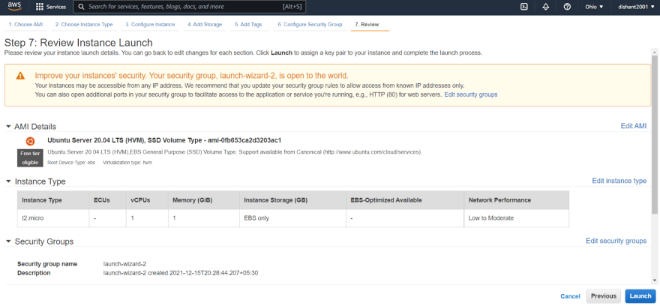
Task: Click the Edit instance type link
Action: (619, 181)
